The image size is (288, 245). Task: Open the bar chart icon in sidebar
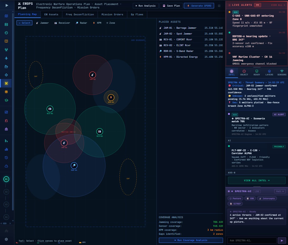click(6, 149)
